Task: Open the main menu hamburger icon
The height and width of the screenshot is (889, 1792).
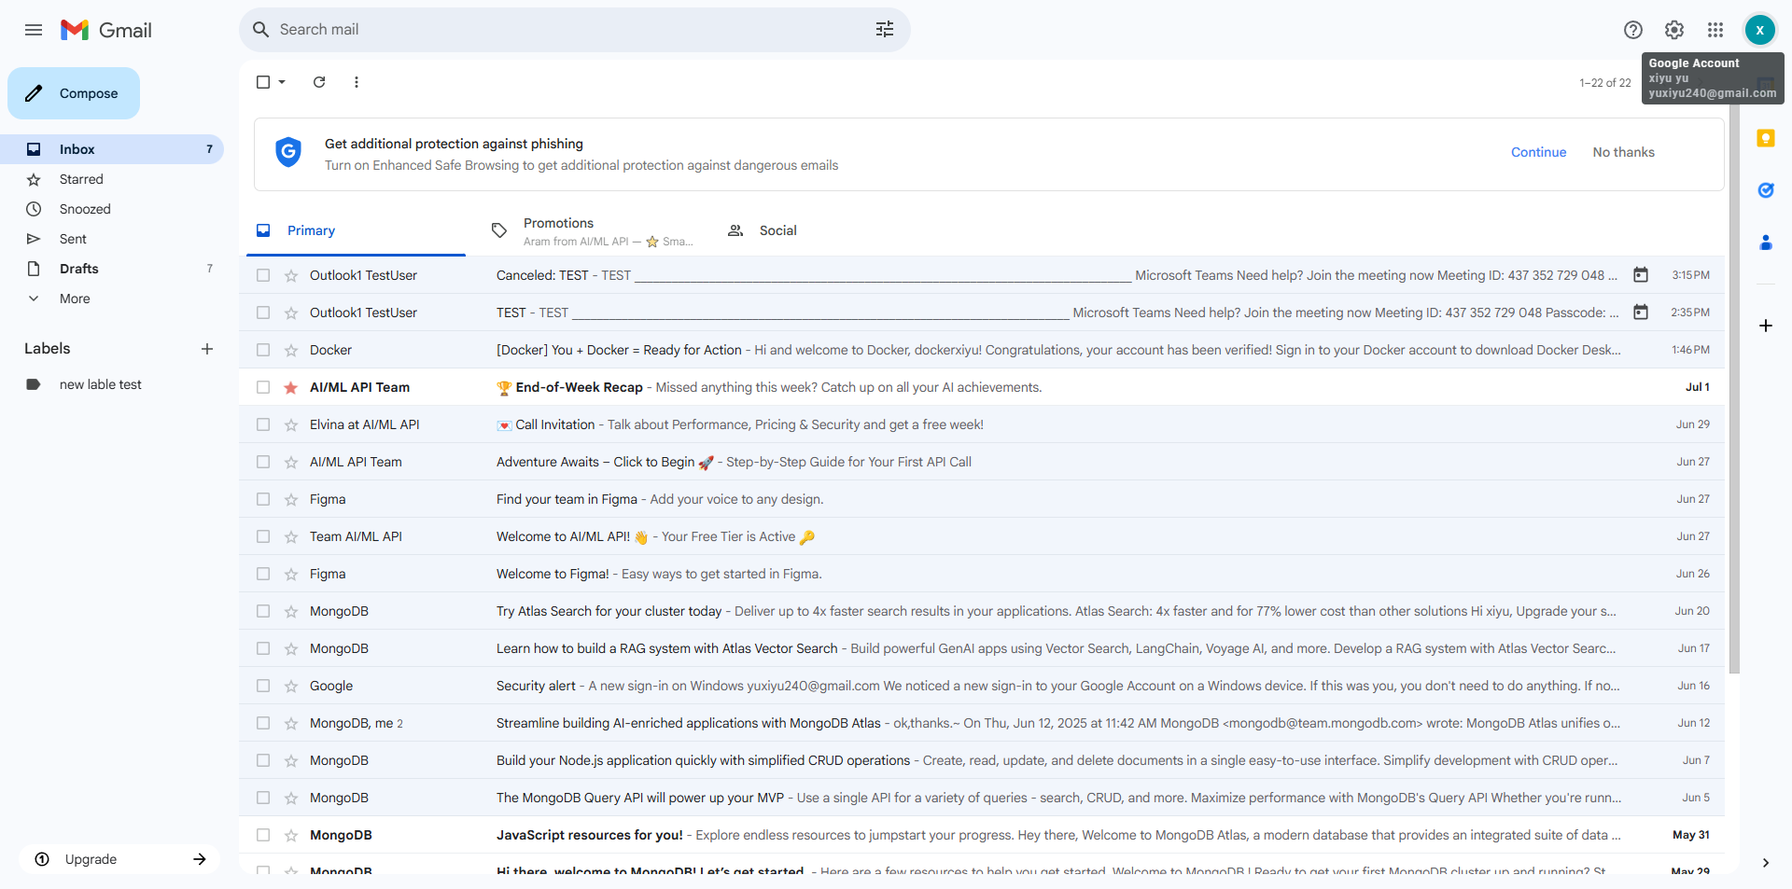Action: click(x=34, y=30)
